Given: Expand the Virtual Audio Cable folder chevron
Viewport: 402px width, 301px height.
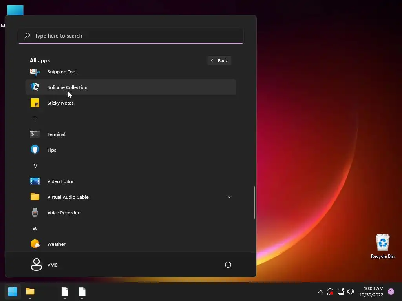Looking at the screenshot, I should 229,197.
